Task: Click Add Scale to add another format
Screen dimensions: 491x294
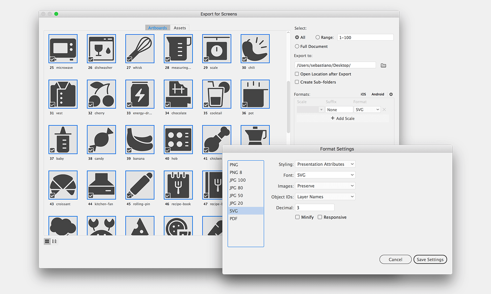Action: [x=343, y=118]
